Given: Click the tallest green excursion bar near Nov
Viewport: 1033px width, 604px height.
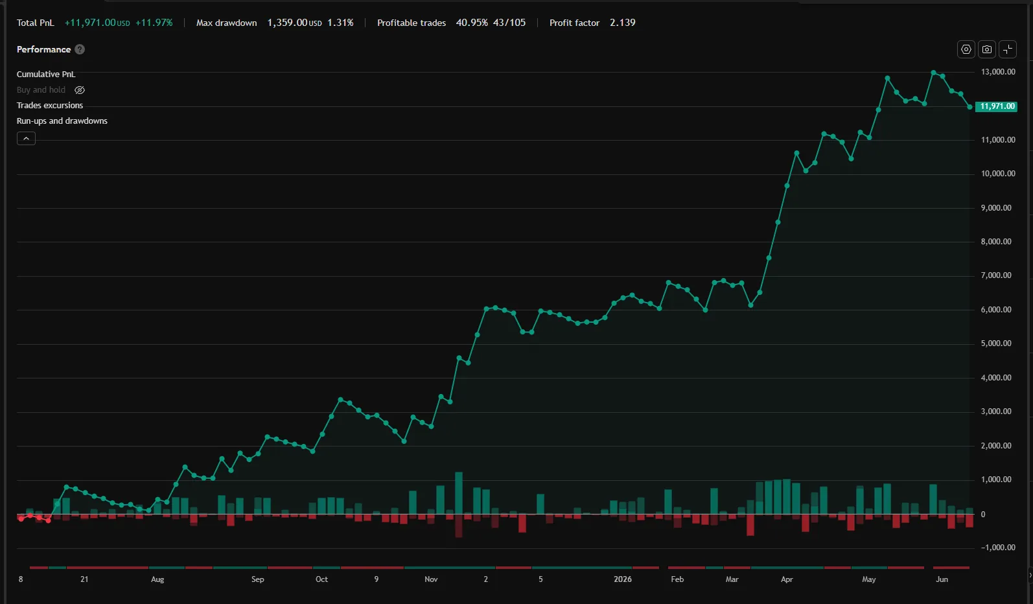Looking at the screenshot, I should [459, 493].
